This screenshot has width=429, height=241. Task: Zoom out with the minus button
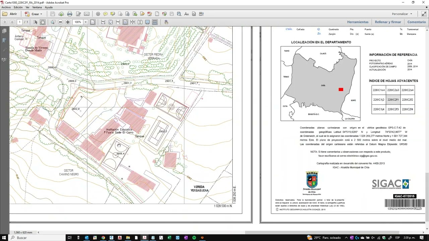click(x=60, y=22)
